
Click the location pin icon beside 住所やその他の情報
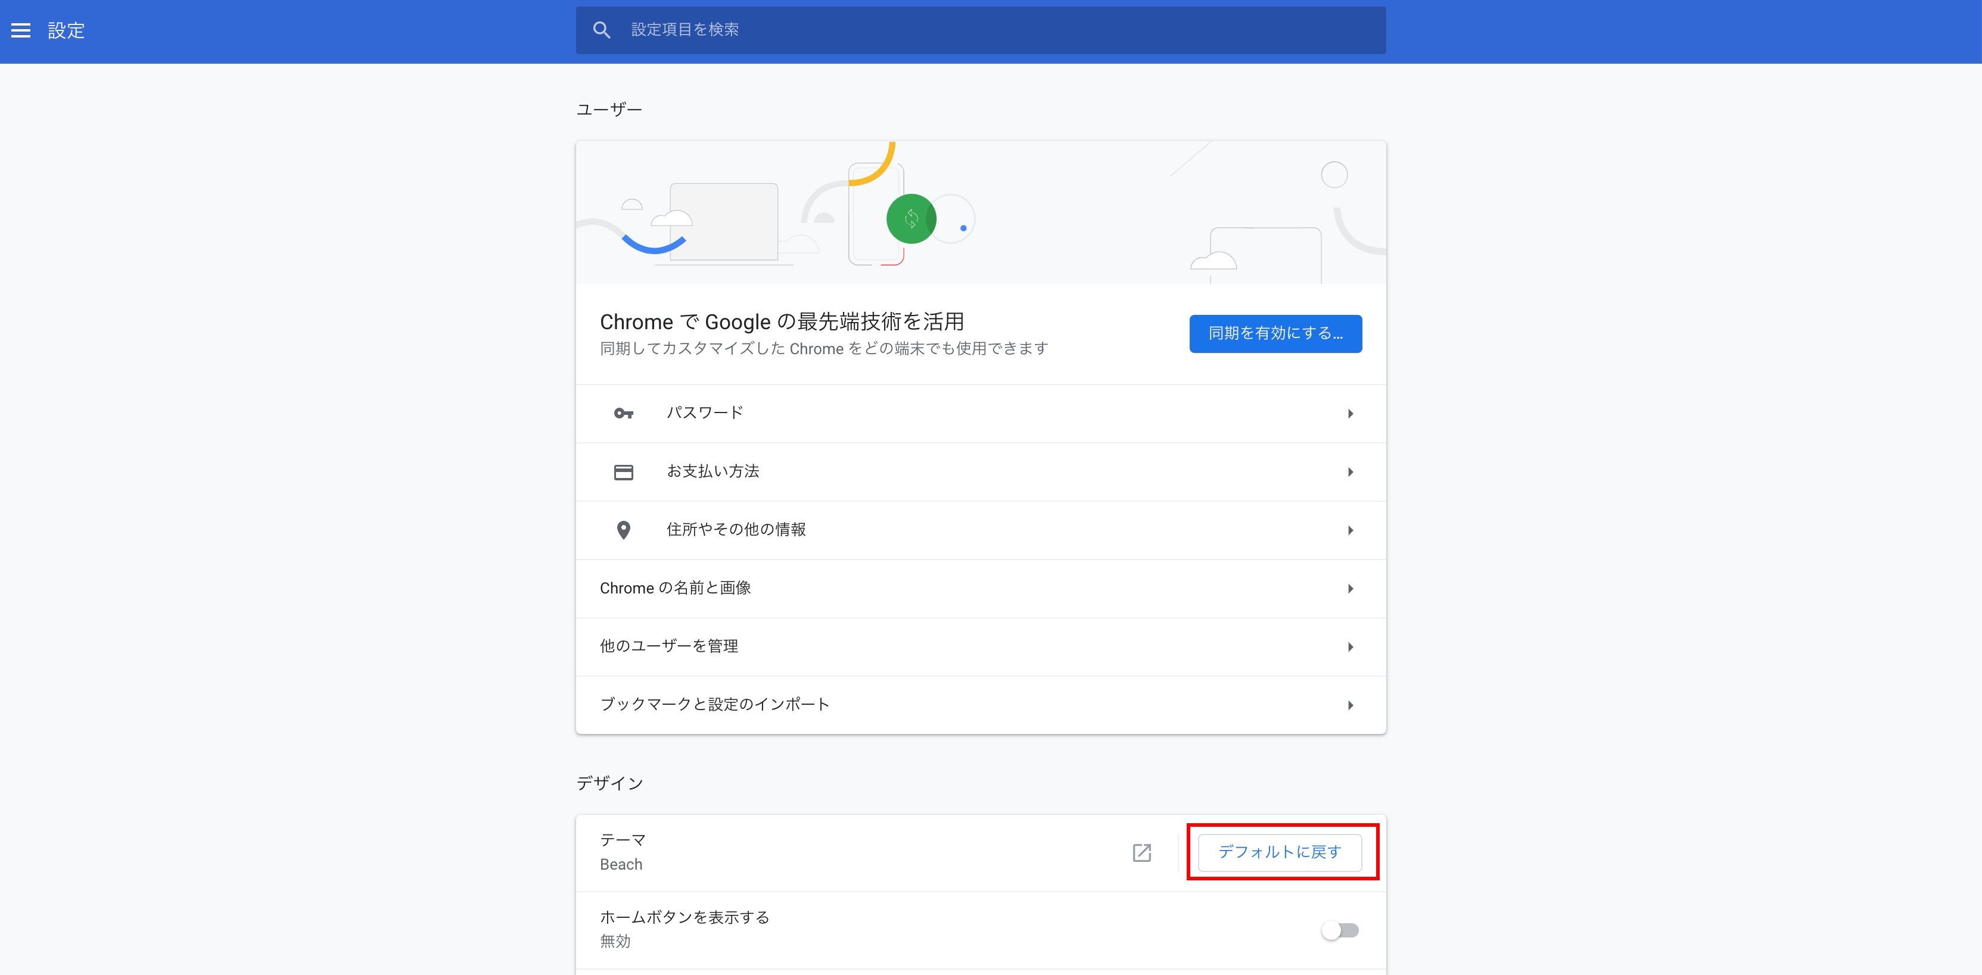tap(623, 530)
